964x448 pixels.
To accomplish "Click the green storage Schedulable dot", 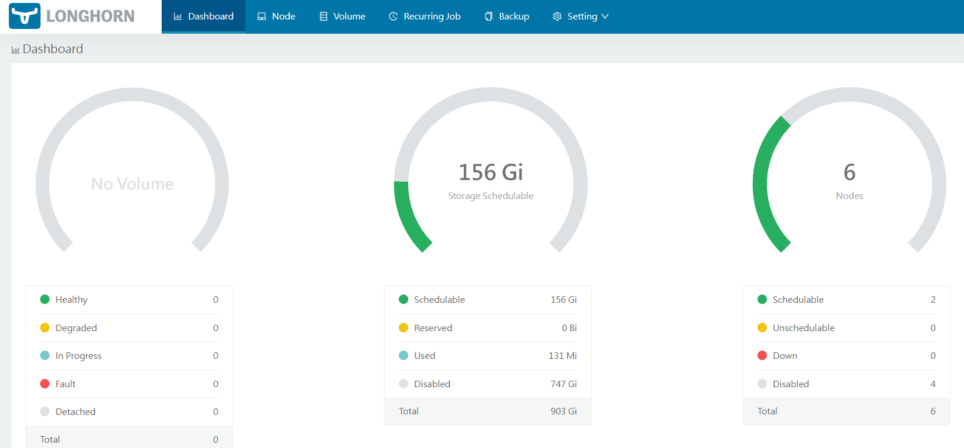I will pos(404,299).
